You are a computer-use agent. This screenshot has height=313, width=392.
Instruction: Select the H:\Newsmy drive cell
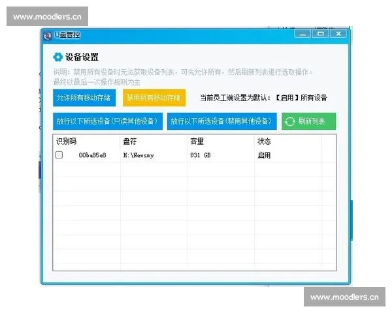coord(139,155)
